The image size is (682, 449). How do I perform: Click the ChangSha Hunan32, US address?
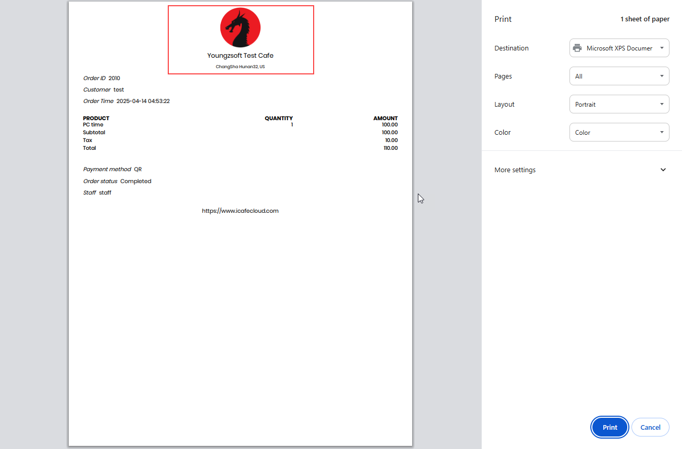point(240,67)
